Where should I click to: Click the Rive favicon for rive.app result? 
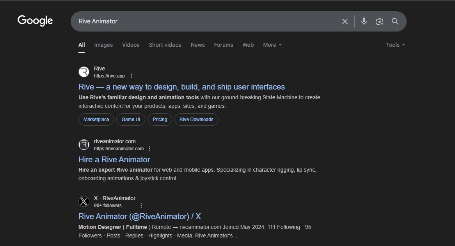[x=84, y=72]
